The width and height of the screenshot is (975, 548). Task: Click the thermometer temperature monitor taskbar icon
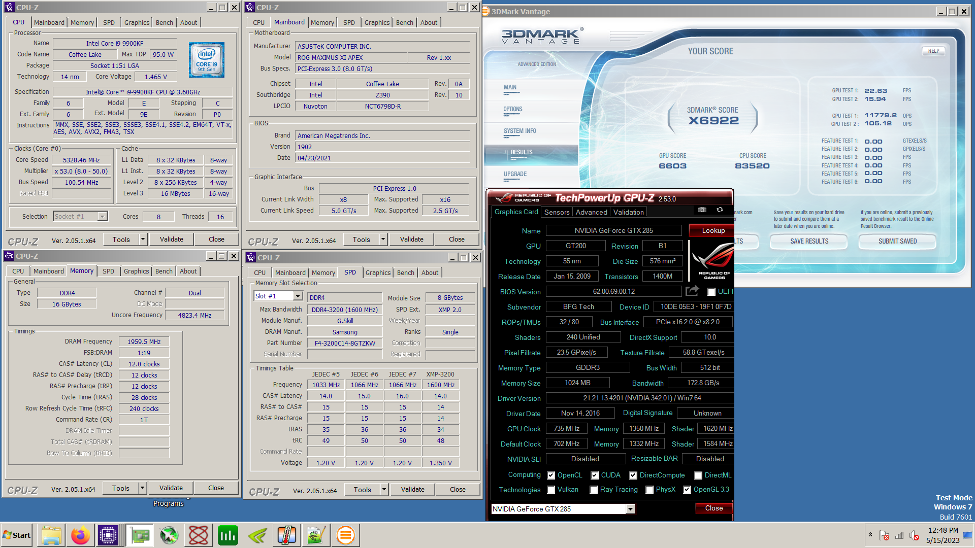(x=287, y=535)
